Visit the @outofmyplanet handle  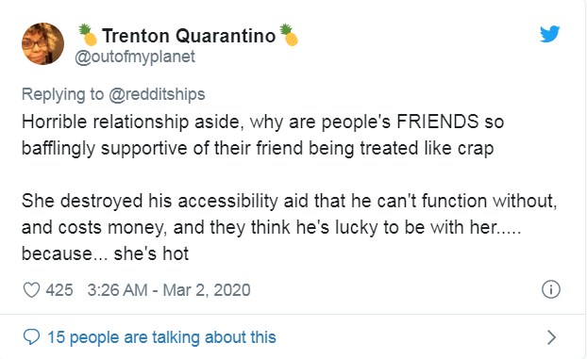click(x=135, y=57)
